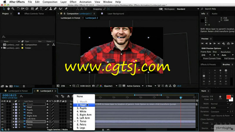
Task: Hide the Left Arm layer eye
Action: click(2, 119)
